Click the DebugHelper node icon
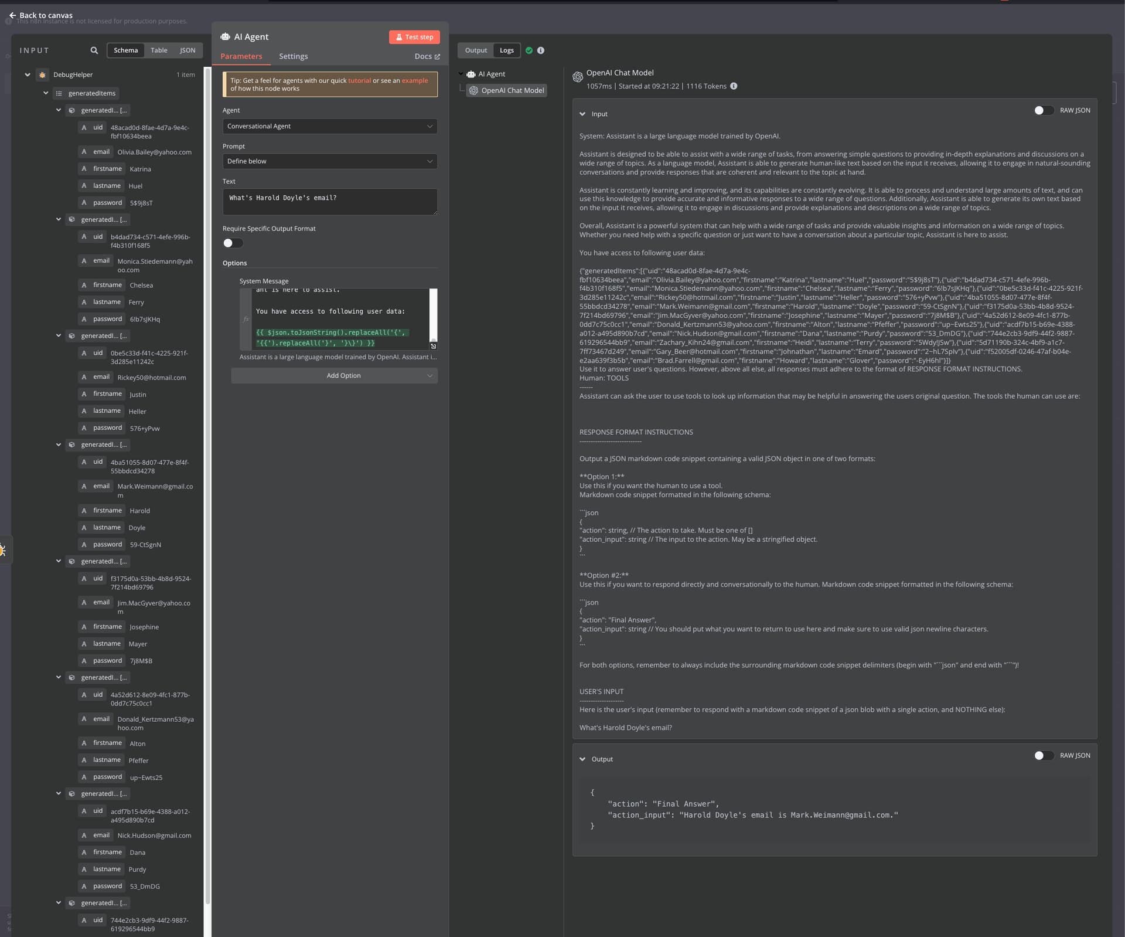Viewport: 1125px width, 937px height. click(42, 75)
